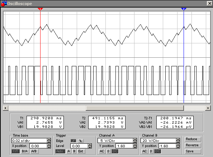The height and width of the screenshot is (157, 213).
Task: Select the rising edge trigger icon
Action: 74,141
